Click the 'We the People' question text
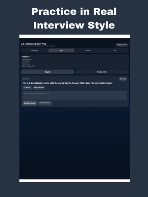 pyautogui.click(x=67, y=83)
